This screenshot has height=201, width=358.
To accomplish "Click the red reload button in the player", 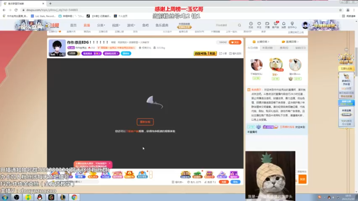I will 145,122.
